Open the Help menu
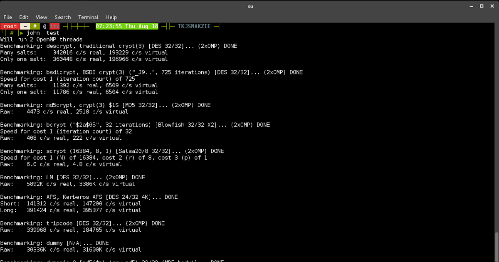The width and height of the screenshot is (499, 262). pos(111,17)
